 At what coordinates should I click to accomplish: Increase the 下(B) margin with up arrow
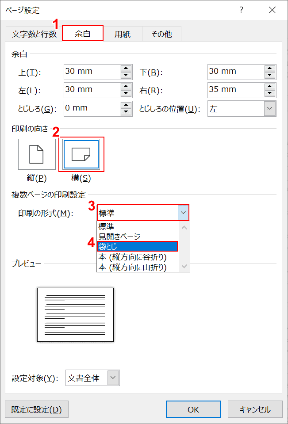(269, 68)
